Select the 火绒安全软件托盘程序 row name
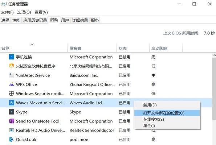The width and height of the screenshot is (216, 145). click(36, 66)
